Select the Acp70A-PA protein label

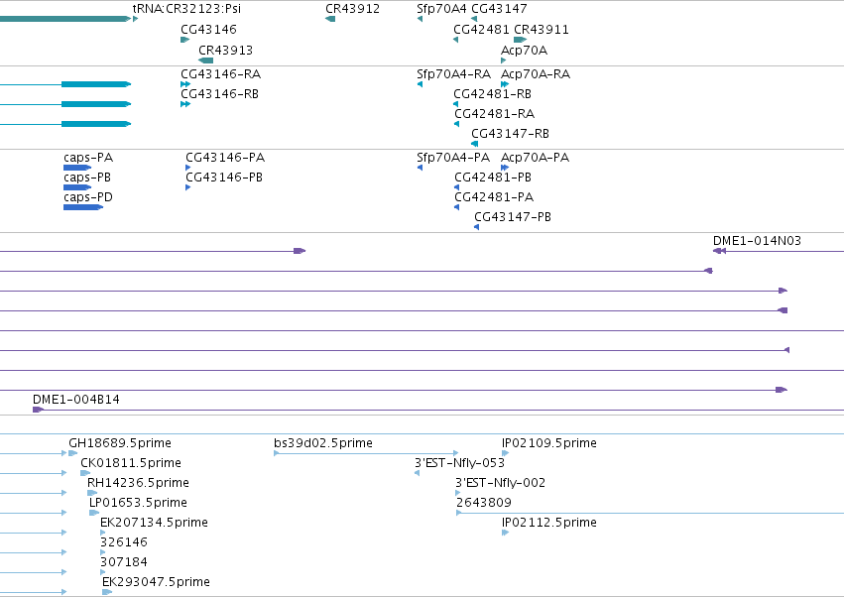[535, 158]
